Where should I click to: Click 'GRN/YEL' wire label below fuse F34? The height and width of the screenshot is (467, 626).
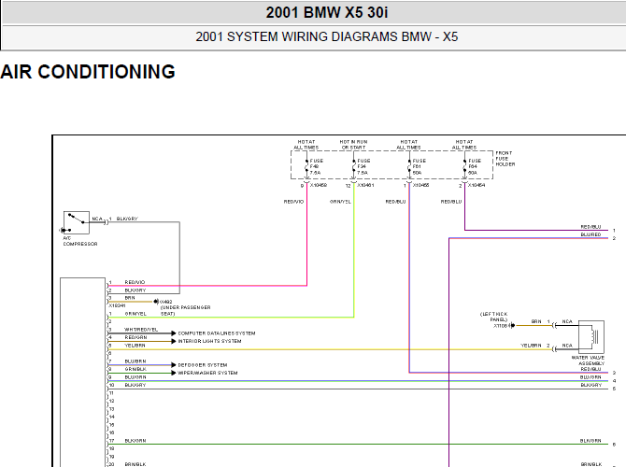(340, 202)
